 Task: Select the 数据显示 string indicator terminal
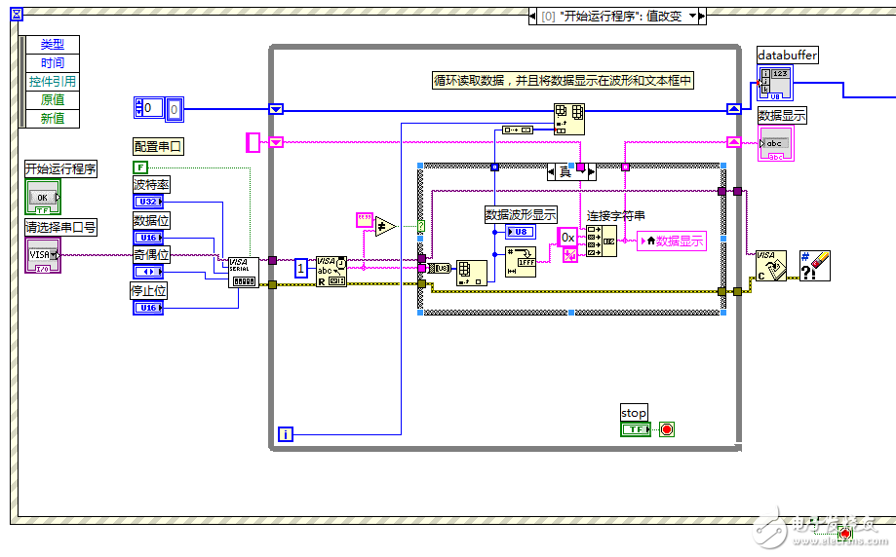tap(776, 144)
